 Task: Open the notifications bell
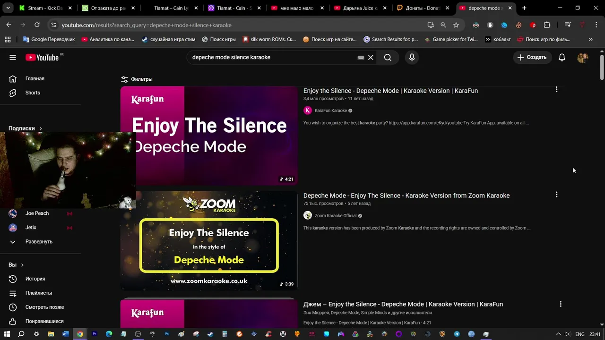coord(562,57)
